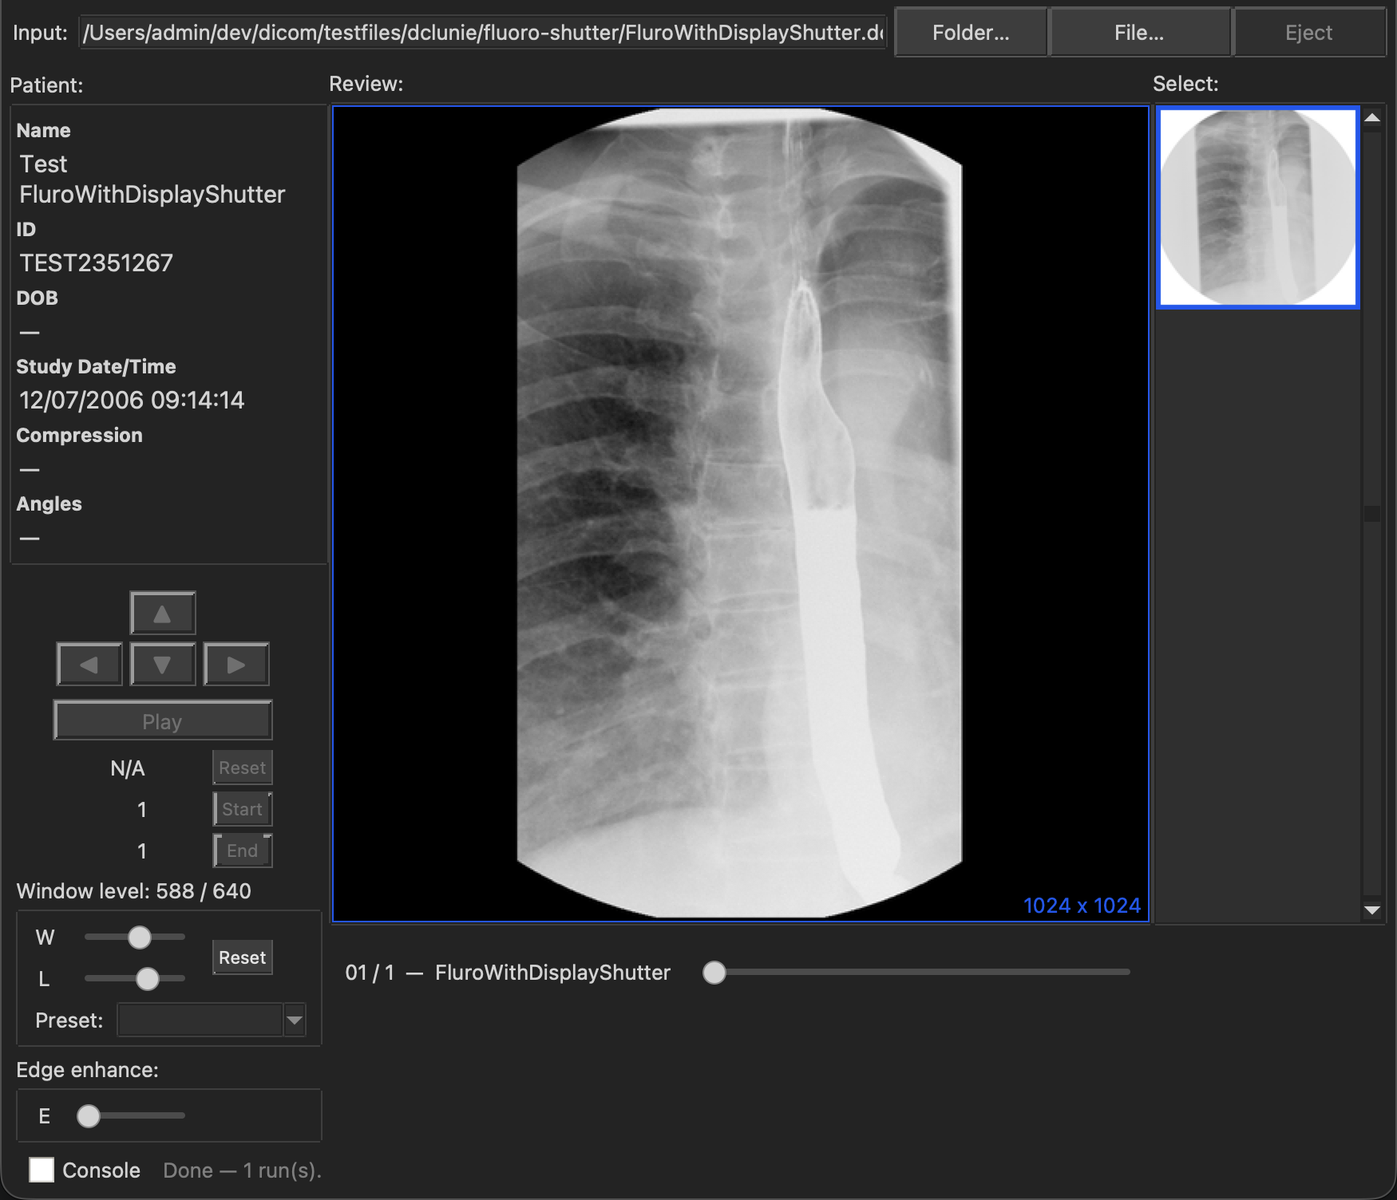Click the patient ID TEST2351267

click(x=97, y=262)
